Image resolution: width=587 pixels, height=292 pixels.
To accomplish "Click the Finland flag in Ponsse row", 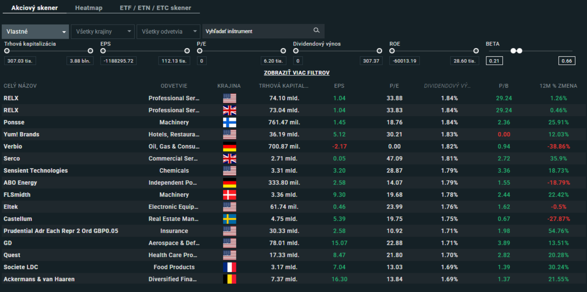I will pyautogui.click(x=229, y=122).
